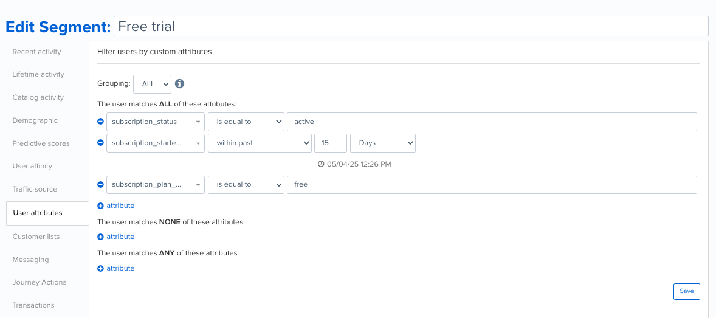Screen dimensions: 716x318
Task: Open the Recent activity tab
Action: 36,52
